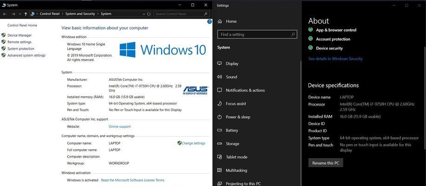This screenshot has width=426, height=186.
Task: Click shield icon next to Advanced system settings
Action: [4, 55]
